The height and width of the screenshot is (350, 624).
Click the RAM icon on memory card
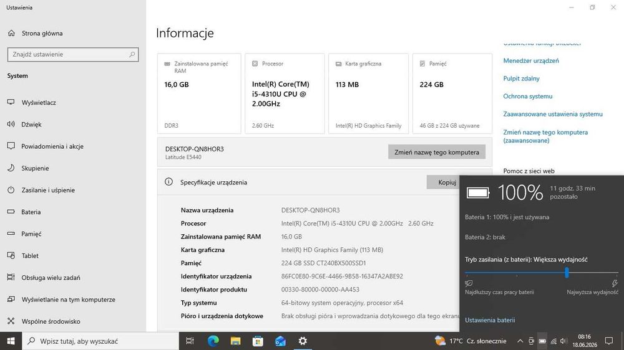tap(167, 64)
